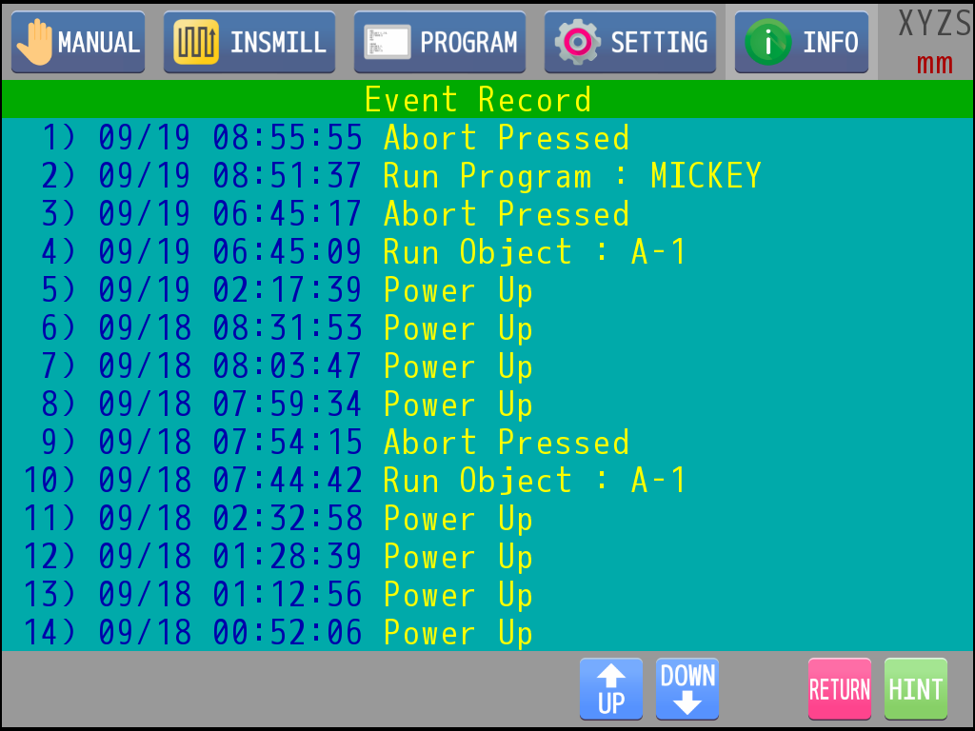Select event 9 Abort Pressed at 07:54:15
The height and width of the screenshot is (731, 975).
[x=335, y=444]
